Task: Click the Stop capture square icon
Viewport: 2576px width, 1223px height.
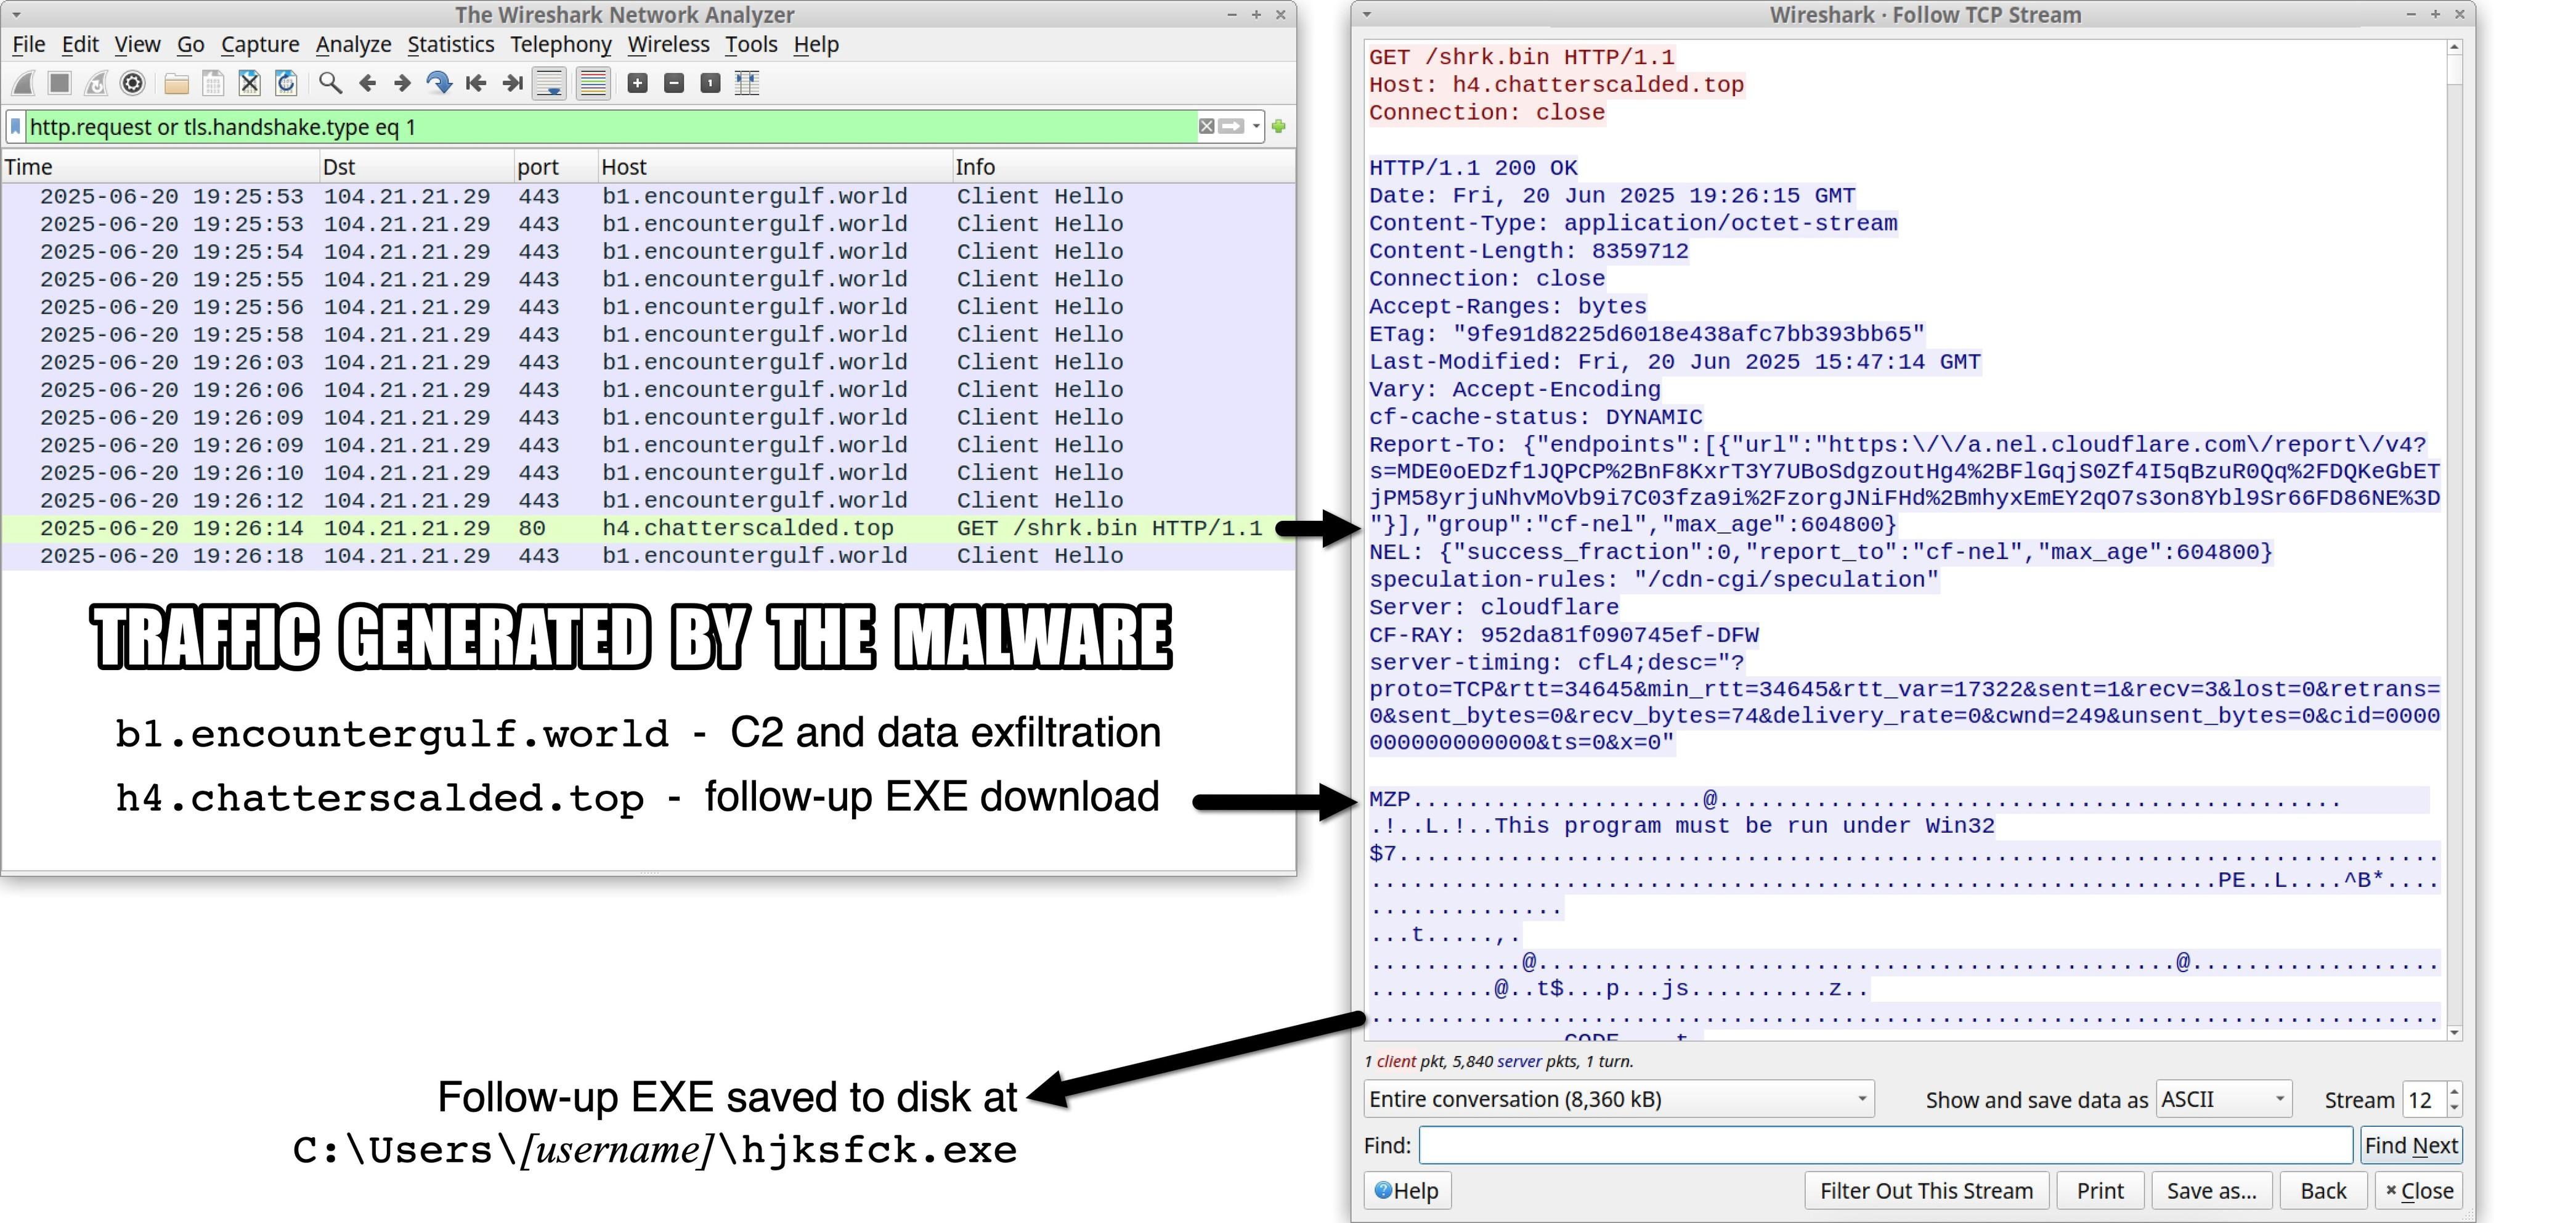Action: [60, 83]
